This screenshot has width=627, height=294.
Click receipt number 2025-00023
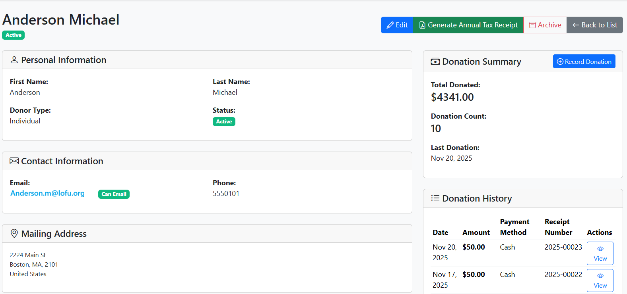point(563,247)
